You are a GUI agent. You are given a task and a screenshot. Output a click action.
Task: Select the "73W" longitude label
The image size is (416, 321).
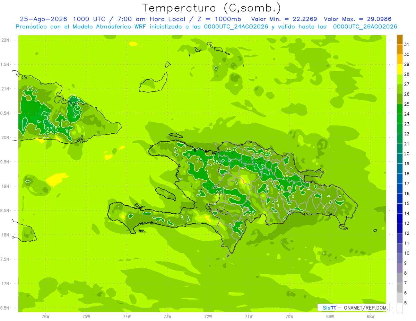(167, 316)
